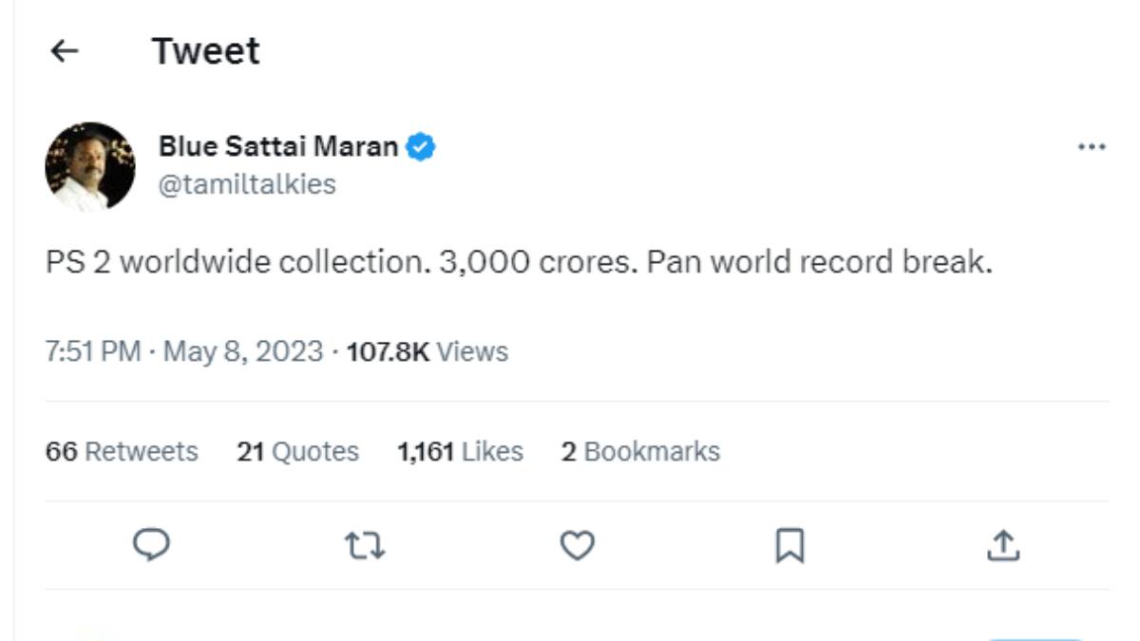Expand the tweet options via ellipsis
1140x641 pixels.
coord(1092,145)
